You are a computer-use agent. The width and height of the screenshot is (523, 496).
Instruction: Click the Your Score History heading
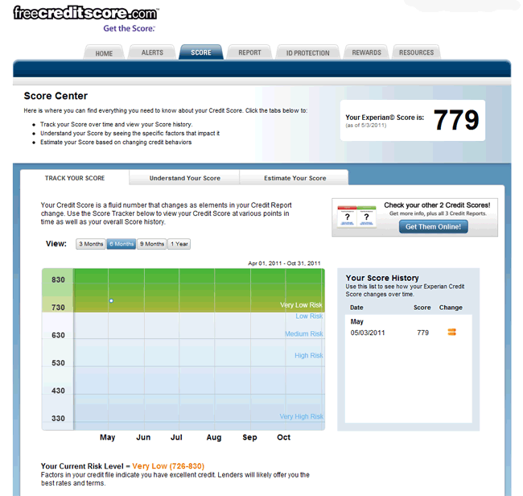(382, 278)
